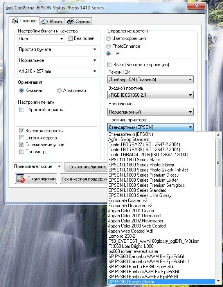The width and height of the screenshot is (223, 287).
Task: Enable the Без полей checkbox
Action: [x=70, y=38]
